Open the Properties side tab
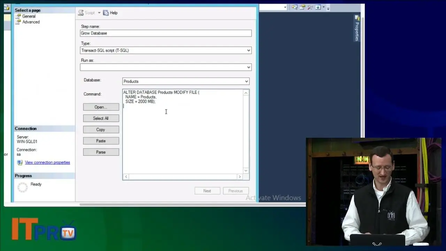446x251 pixels. pyautogui.click(x=357, y=29)
